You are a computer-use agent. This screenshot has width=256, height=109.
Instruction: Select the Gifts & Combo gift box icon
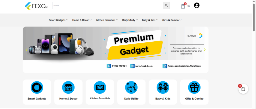[194, 87]
